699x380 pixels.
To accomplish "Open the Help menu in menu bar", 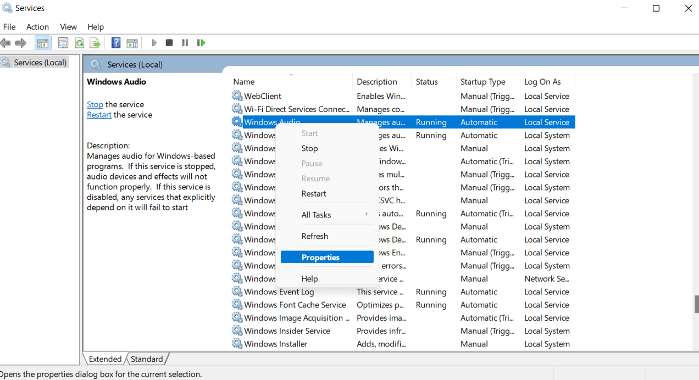I will pos(96,27).
